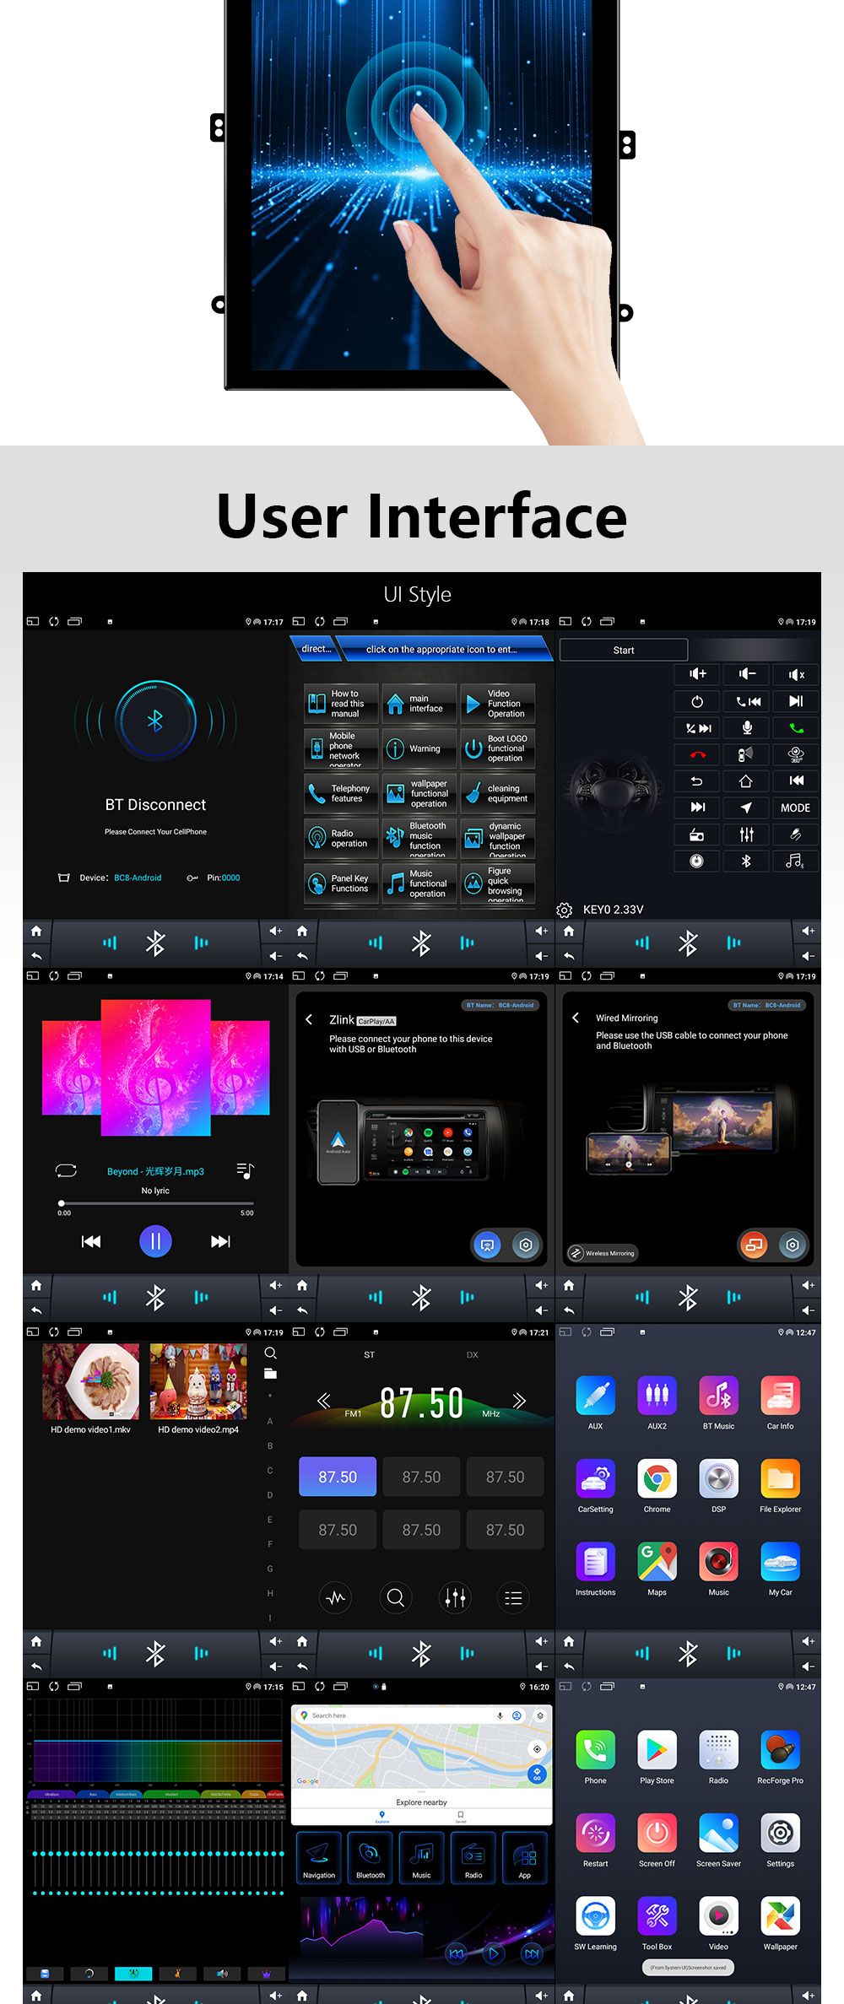Select the Bluetooth shortcut tile
This screenshot has height=2004, width=844.
coord(370,1857)
